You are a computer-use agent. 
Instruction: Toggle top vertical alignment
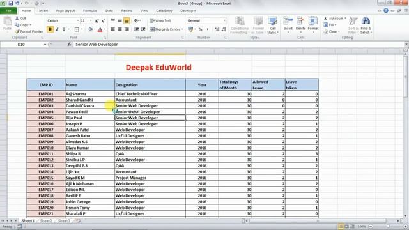112,20
